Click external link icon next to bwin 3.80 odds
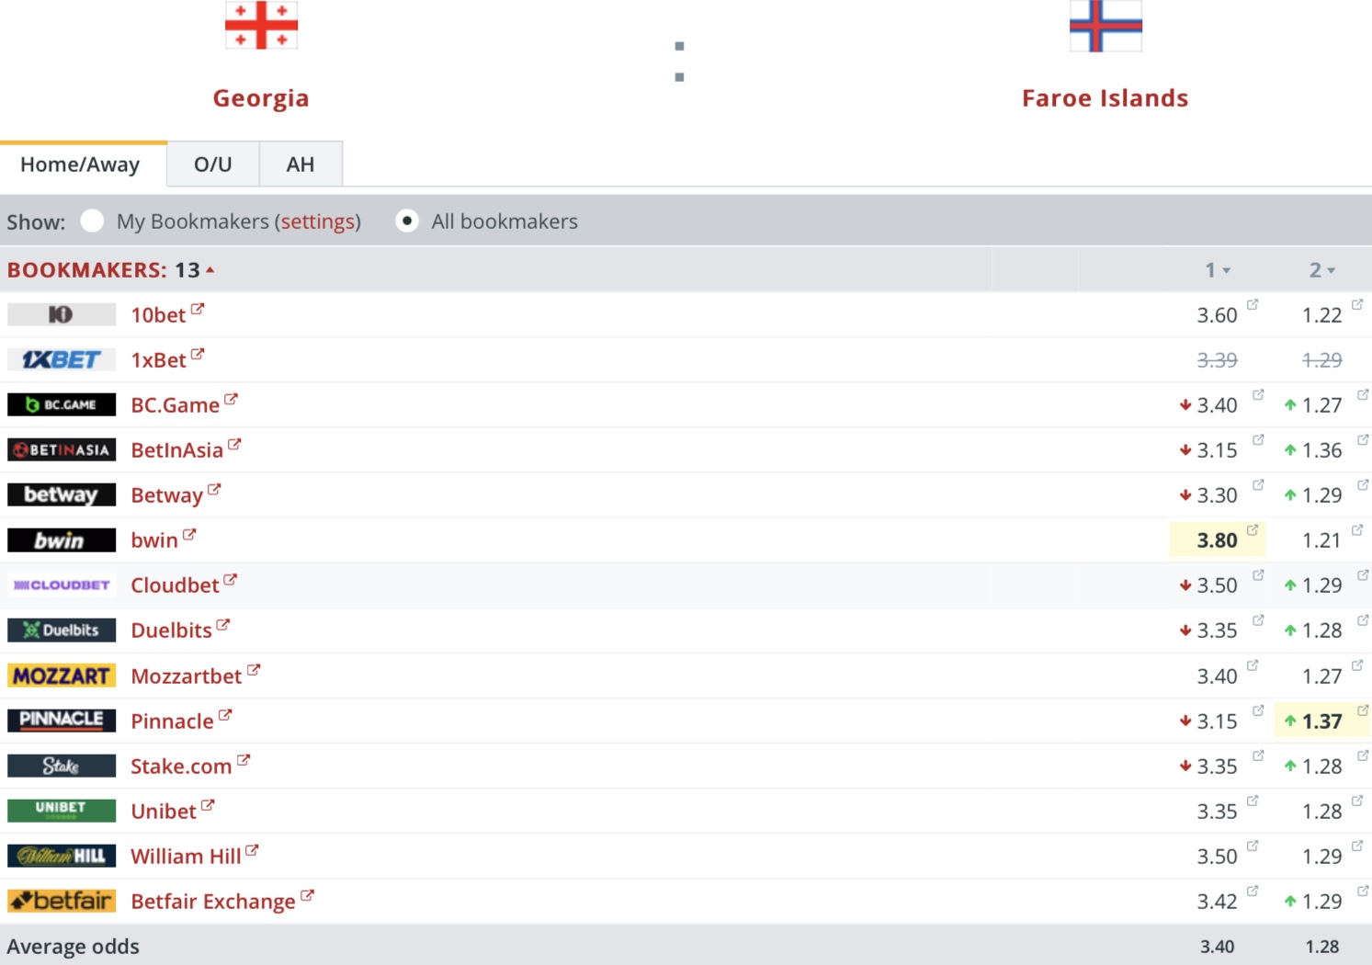This screenshot has height=965, width=1372. pyautogui.click(x=1253, y=529)
